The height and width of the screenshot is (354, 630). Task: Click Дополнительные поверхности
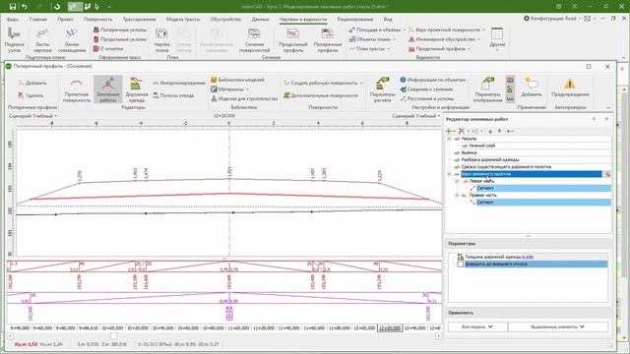point(320,95)
